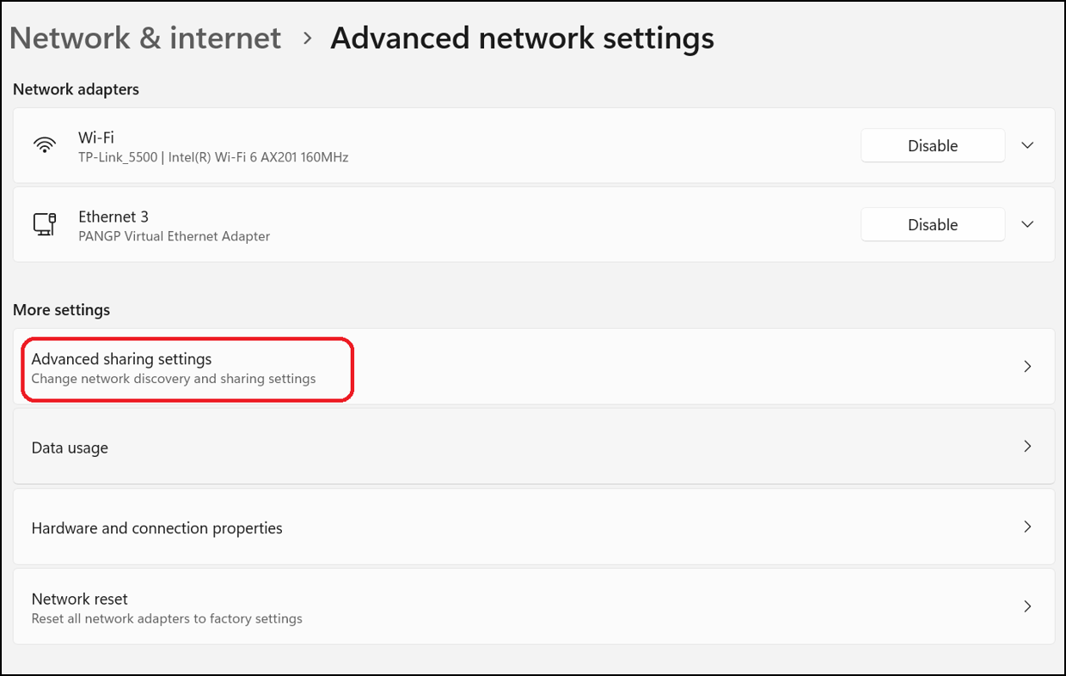Navigate back to Network & internet breadcrumb
1066x676 pixels.
coord(144,38)
